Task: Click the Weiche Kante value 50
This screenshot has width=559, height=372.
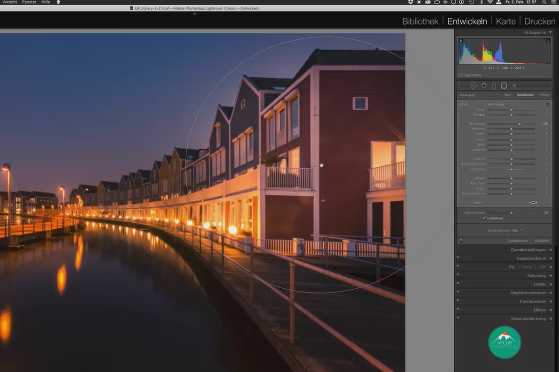Action: click(x=546, y=213)
